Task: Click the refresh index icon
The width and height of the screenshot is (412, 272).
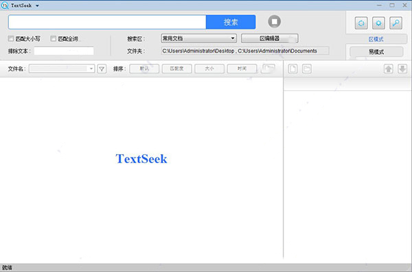Action: 361,23
